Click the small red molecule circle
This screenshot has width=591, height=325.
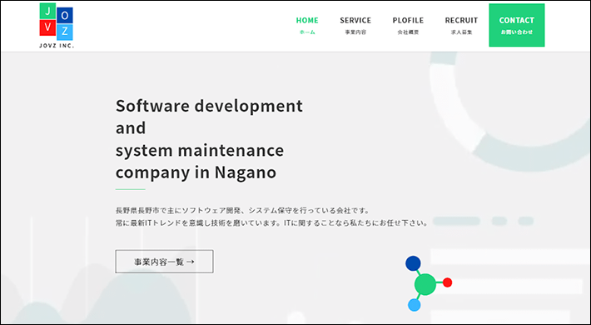[x=447, y=282]
